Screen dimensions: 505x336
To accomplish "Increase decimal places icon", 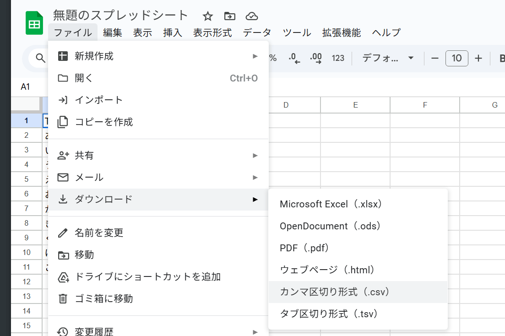I will 316,58.
